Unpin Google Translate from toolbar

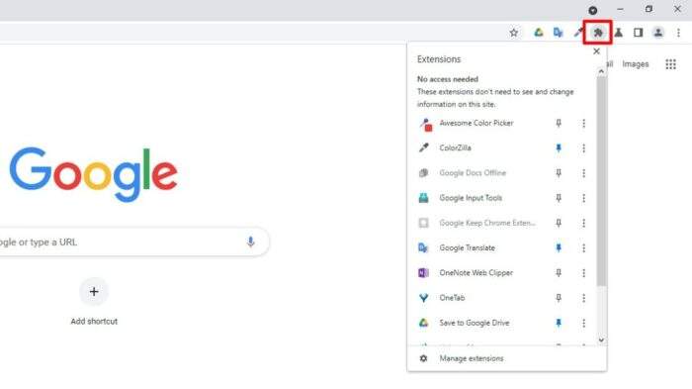pyautogui.click(x=559, y=248)
